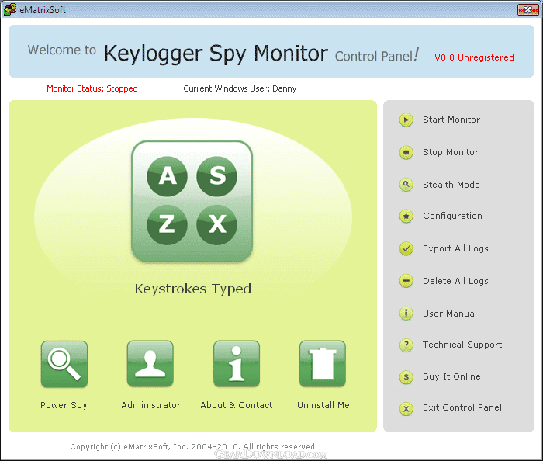Click the Administrator caption
This screenshot has width=543, height=461.
tap(151, 405)
